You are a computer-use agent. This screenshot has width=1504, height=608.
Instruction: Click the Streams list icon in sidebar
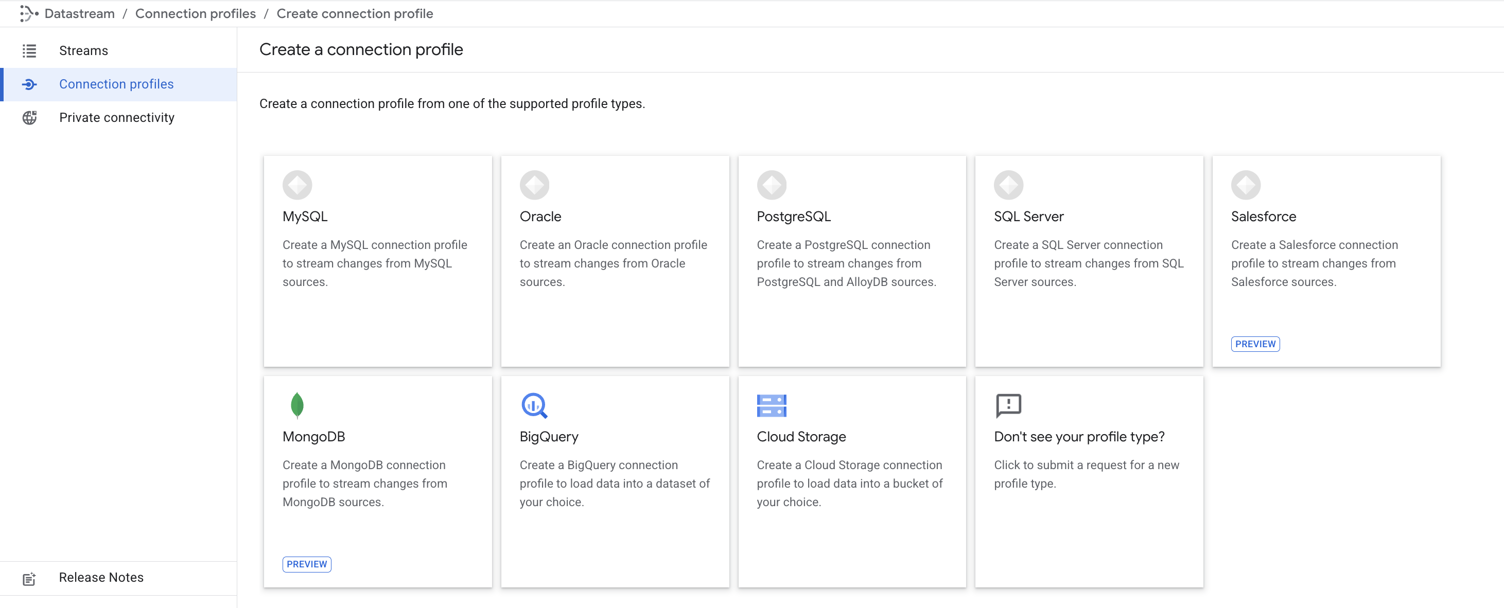coord(29,51)
